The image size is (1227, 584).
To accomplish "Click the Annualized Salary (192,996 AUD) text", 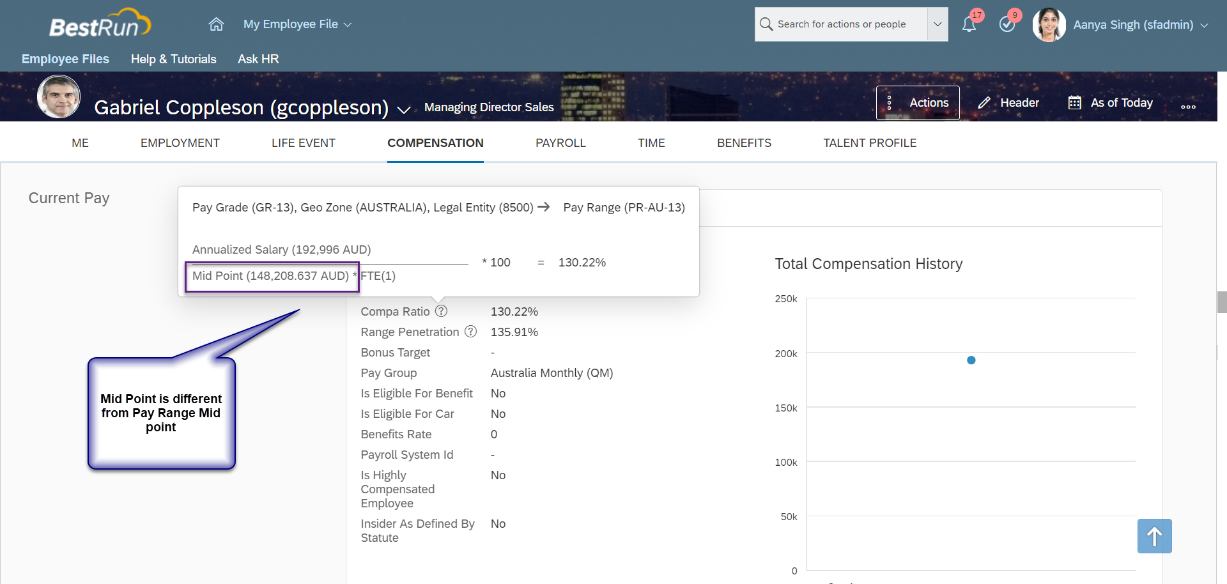I will (x=282, y=250).
